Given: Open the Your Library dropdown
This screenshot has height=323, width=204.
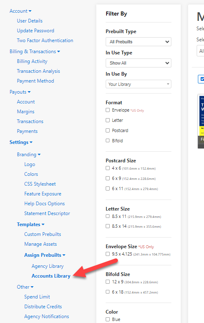Looking at the screenshot, I should 138,84.
